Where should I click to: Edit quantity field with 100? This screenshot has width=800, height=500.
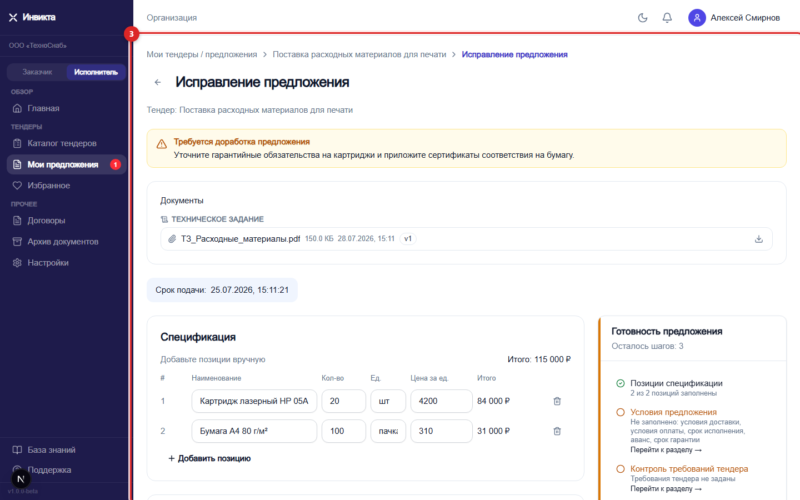click(344, 431)
